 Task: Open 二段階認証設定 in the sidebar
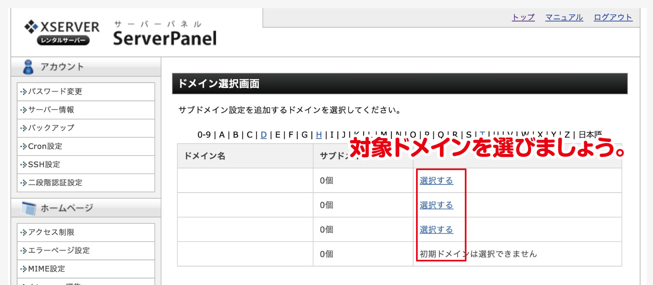[55, 183]
